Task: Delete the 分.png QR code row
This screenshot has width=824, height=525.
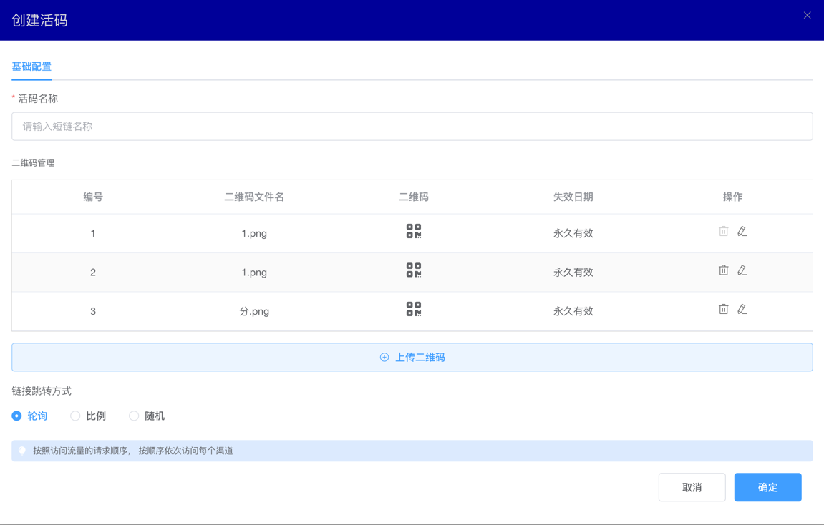Action: [x=724, y=309]
